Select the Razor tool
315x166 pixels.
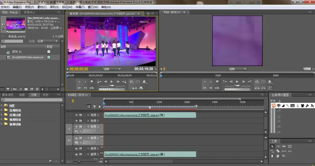(278, 151)
